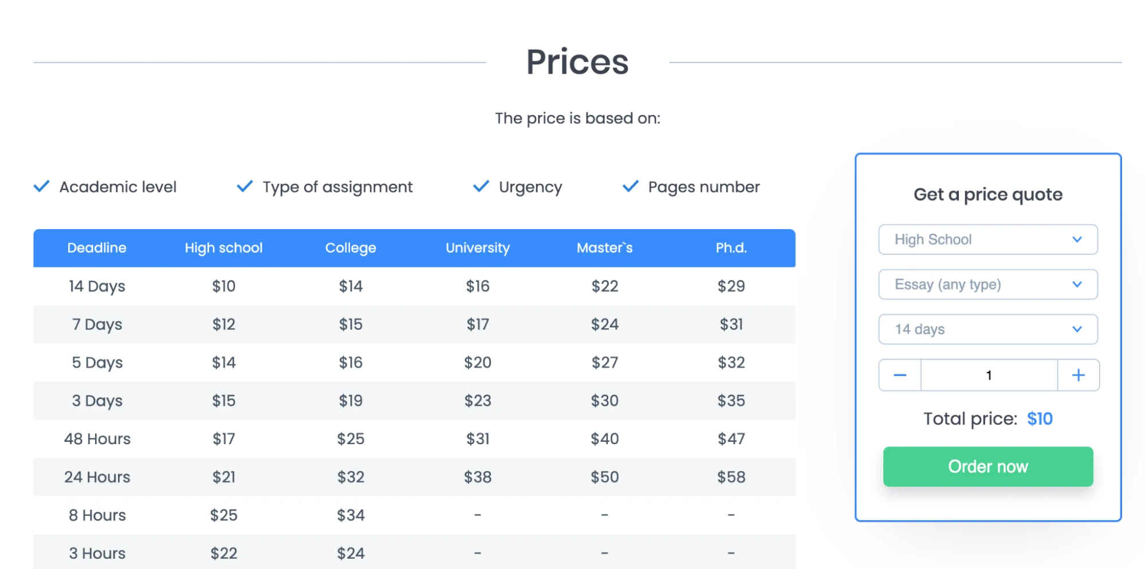Click the chevron on the 14 days selector
This screenshot has height=569, width=1145.
tap(1077, 329)
